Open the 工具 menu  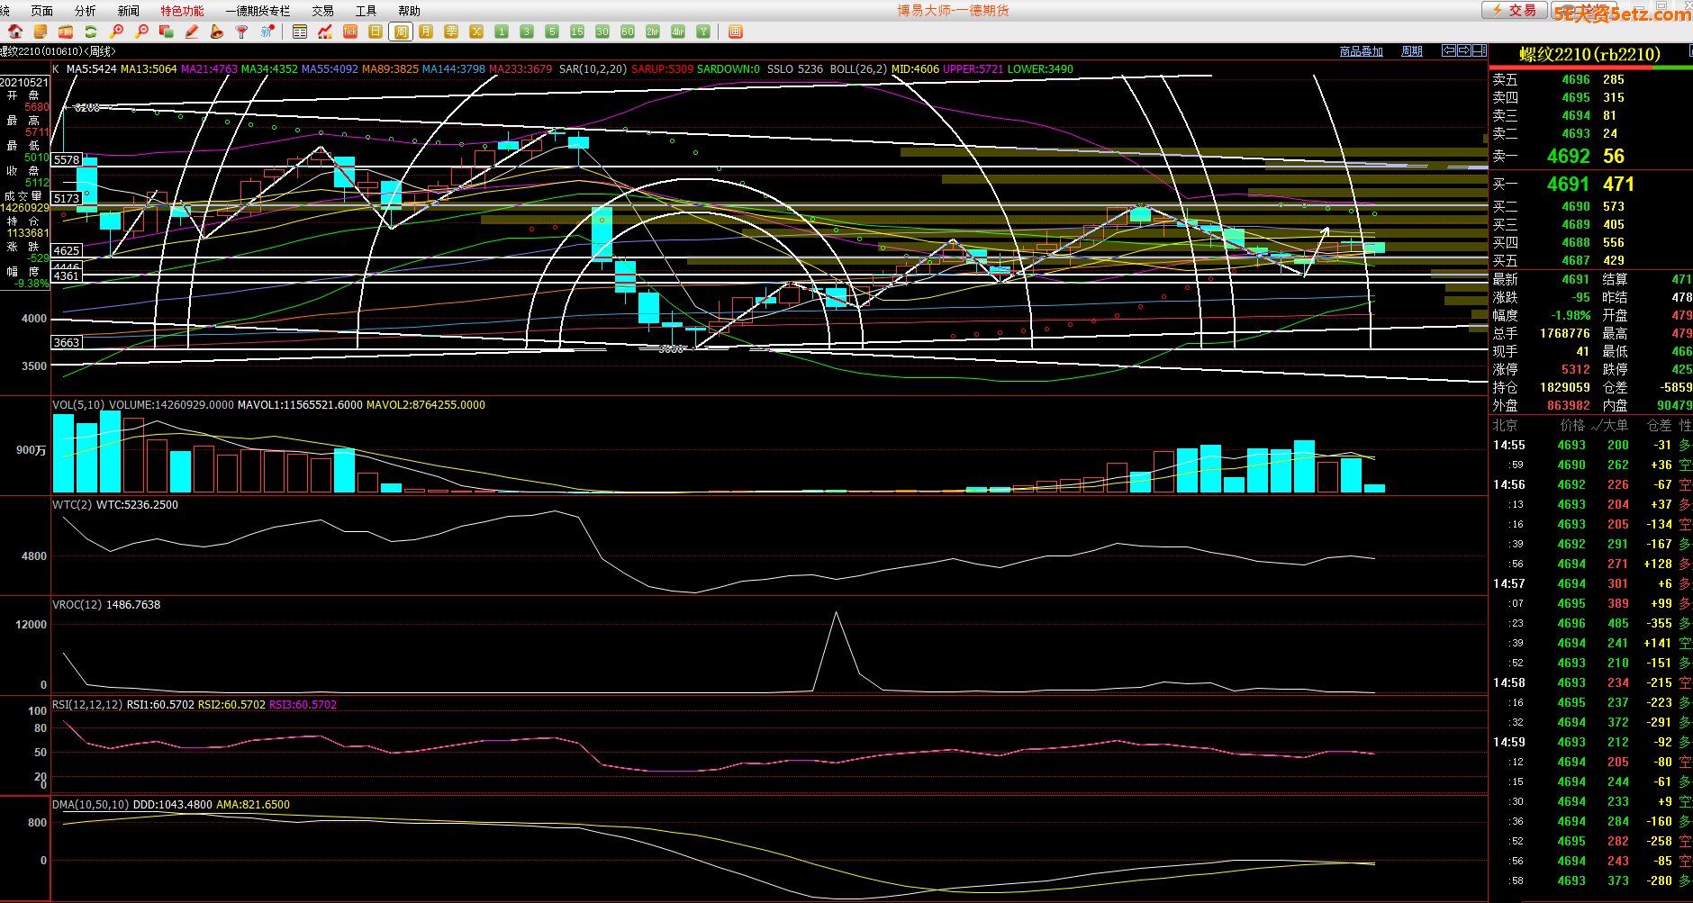point(366,11)
